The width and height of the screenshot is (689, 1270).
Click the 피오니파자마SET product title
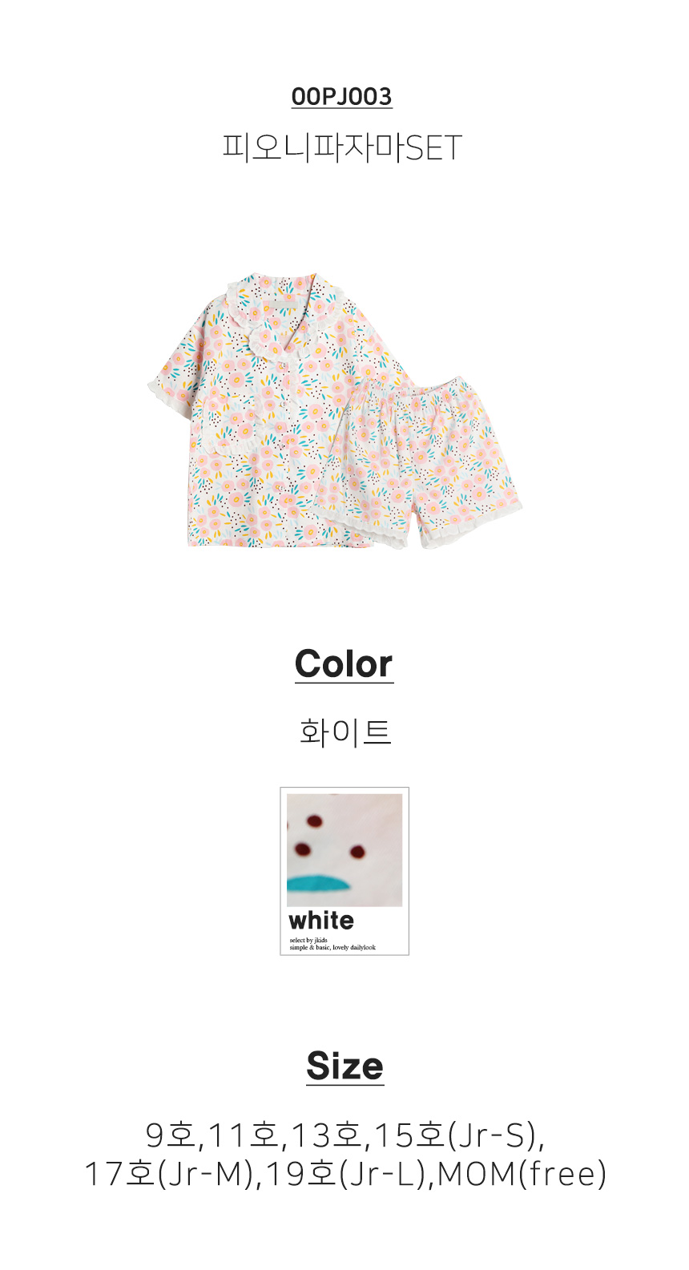tap(343, 148)
